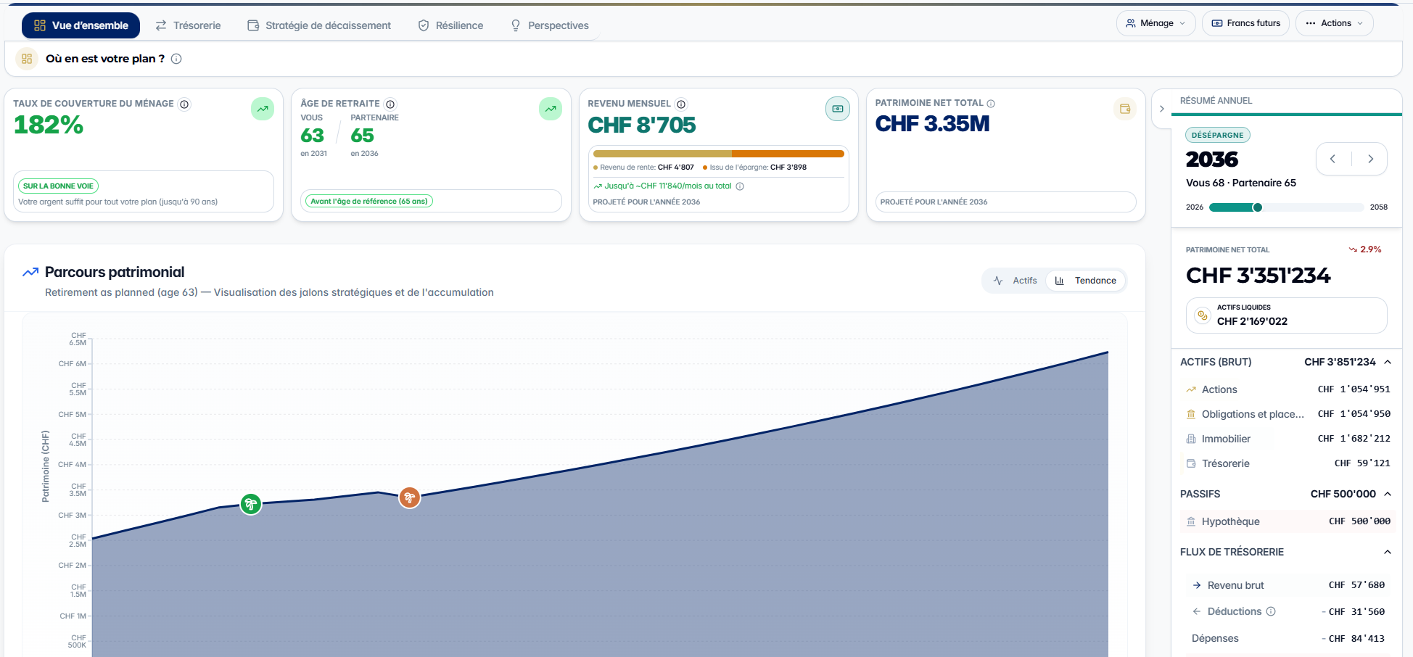Go to the next year in annual summary

tap(1370, 159)
